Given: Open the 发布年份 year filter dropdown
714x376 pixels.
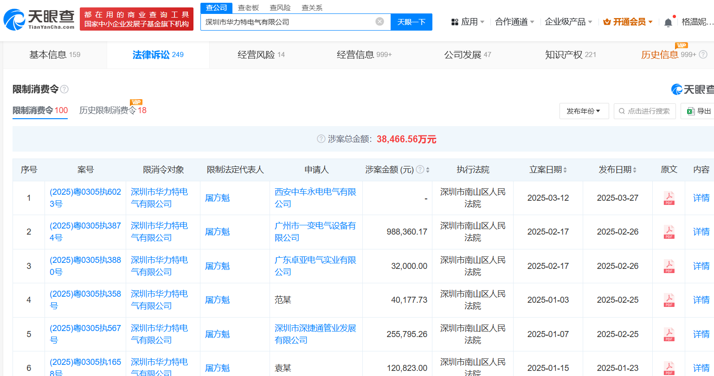Looking at the screenshot, I should tap(584, 111).
